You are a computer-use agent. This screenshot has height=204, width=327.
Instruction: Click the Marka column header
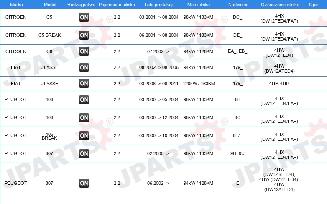[x=16, y=5]
